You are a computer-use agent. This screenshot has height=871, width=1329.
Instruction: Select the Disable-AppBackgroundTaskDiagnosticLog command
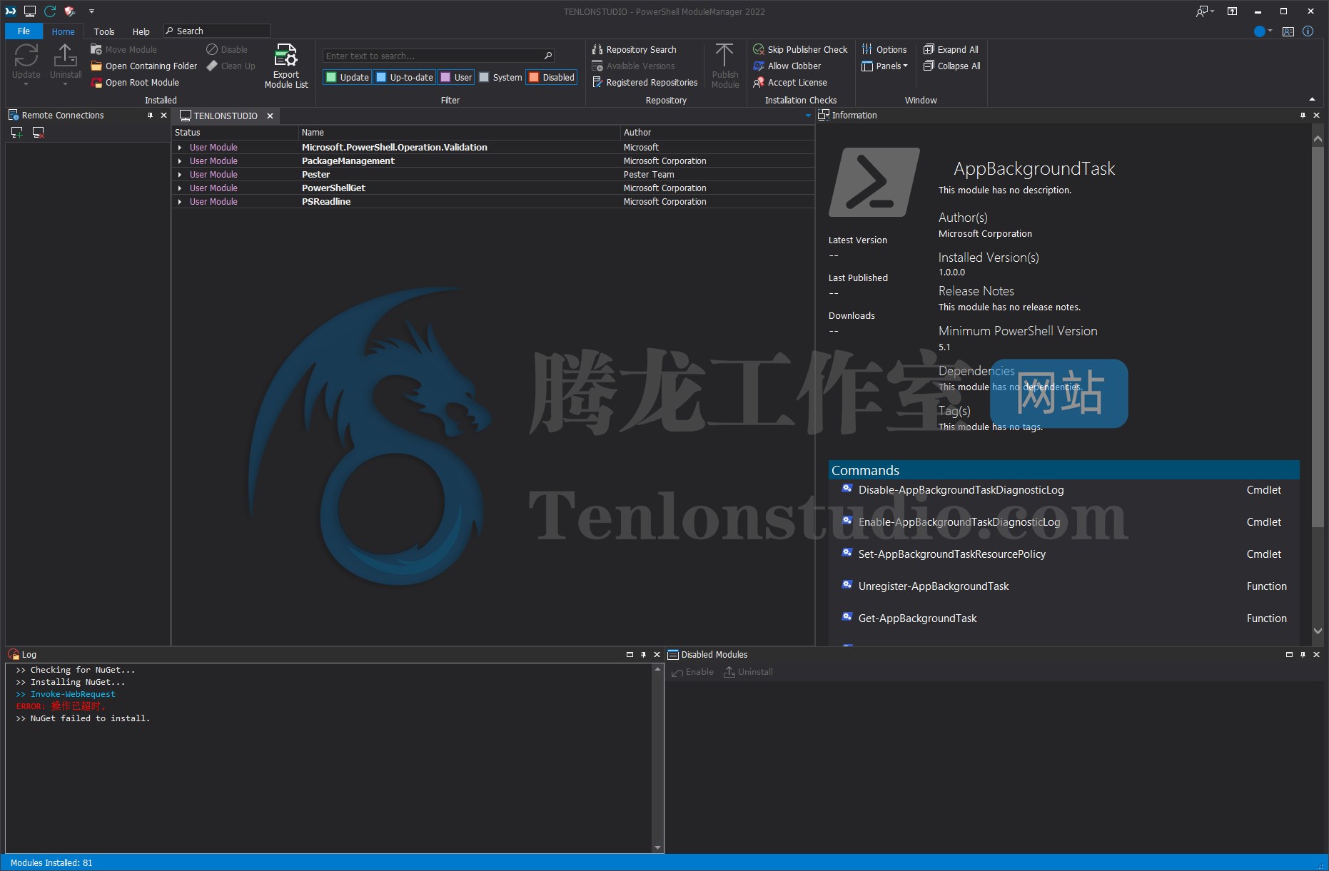click(x=961, y=490)
